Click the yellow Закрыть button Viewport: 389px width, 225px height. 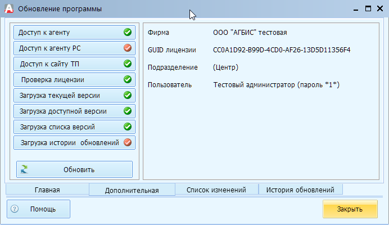pyautogui.click(x=350, y=209)
